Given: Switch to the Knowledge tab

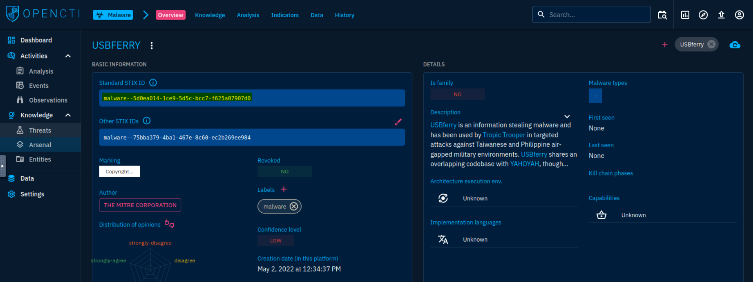Looking at the screenshot, I should (210, 15).
